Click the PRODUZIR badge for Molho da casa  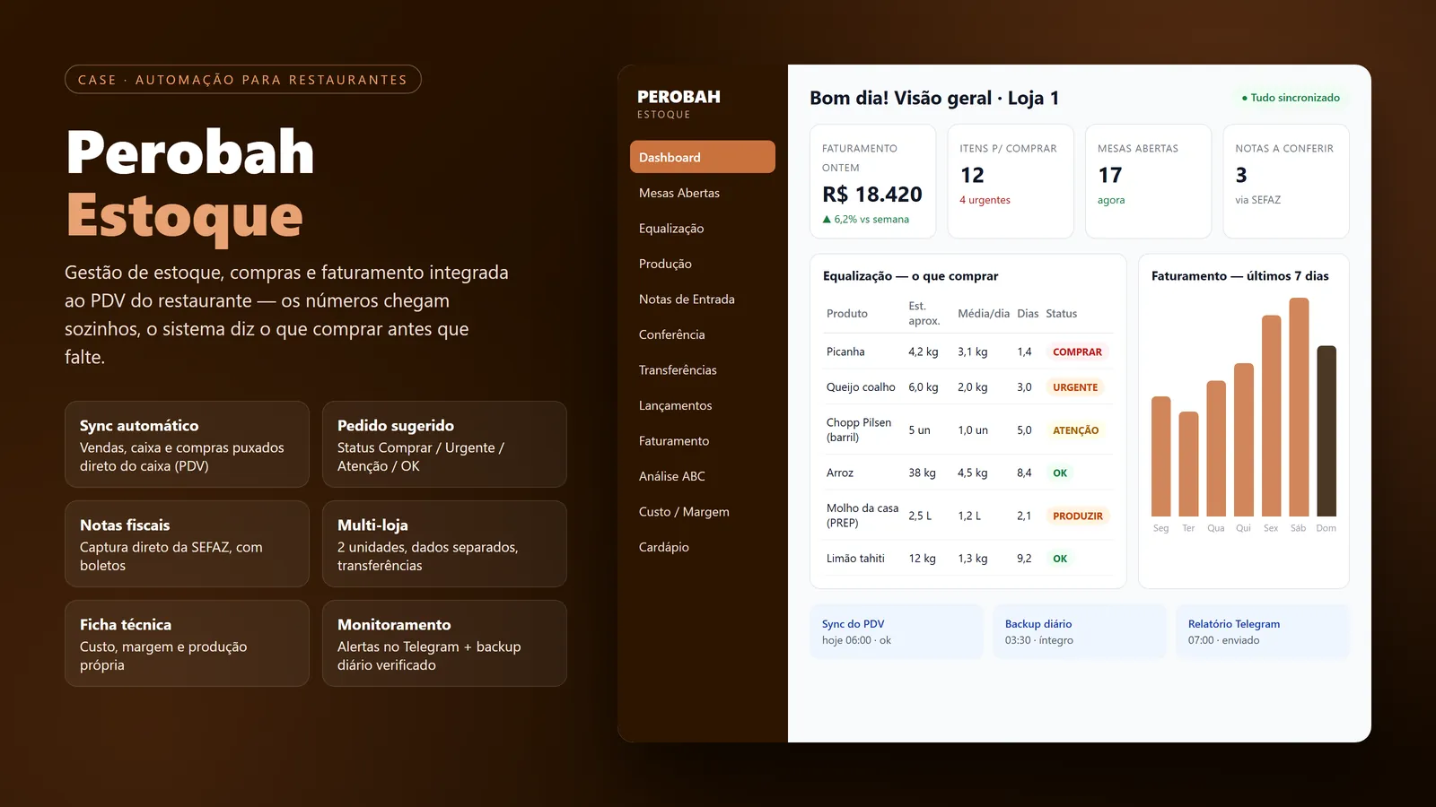pos(1078,516)
